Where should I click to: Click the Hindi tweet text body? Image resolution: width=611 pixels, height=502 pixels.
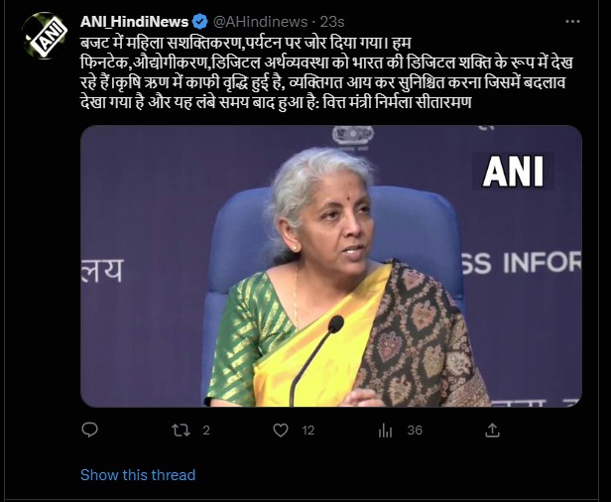(326, 72)
